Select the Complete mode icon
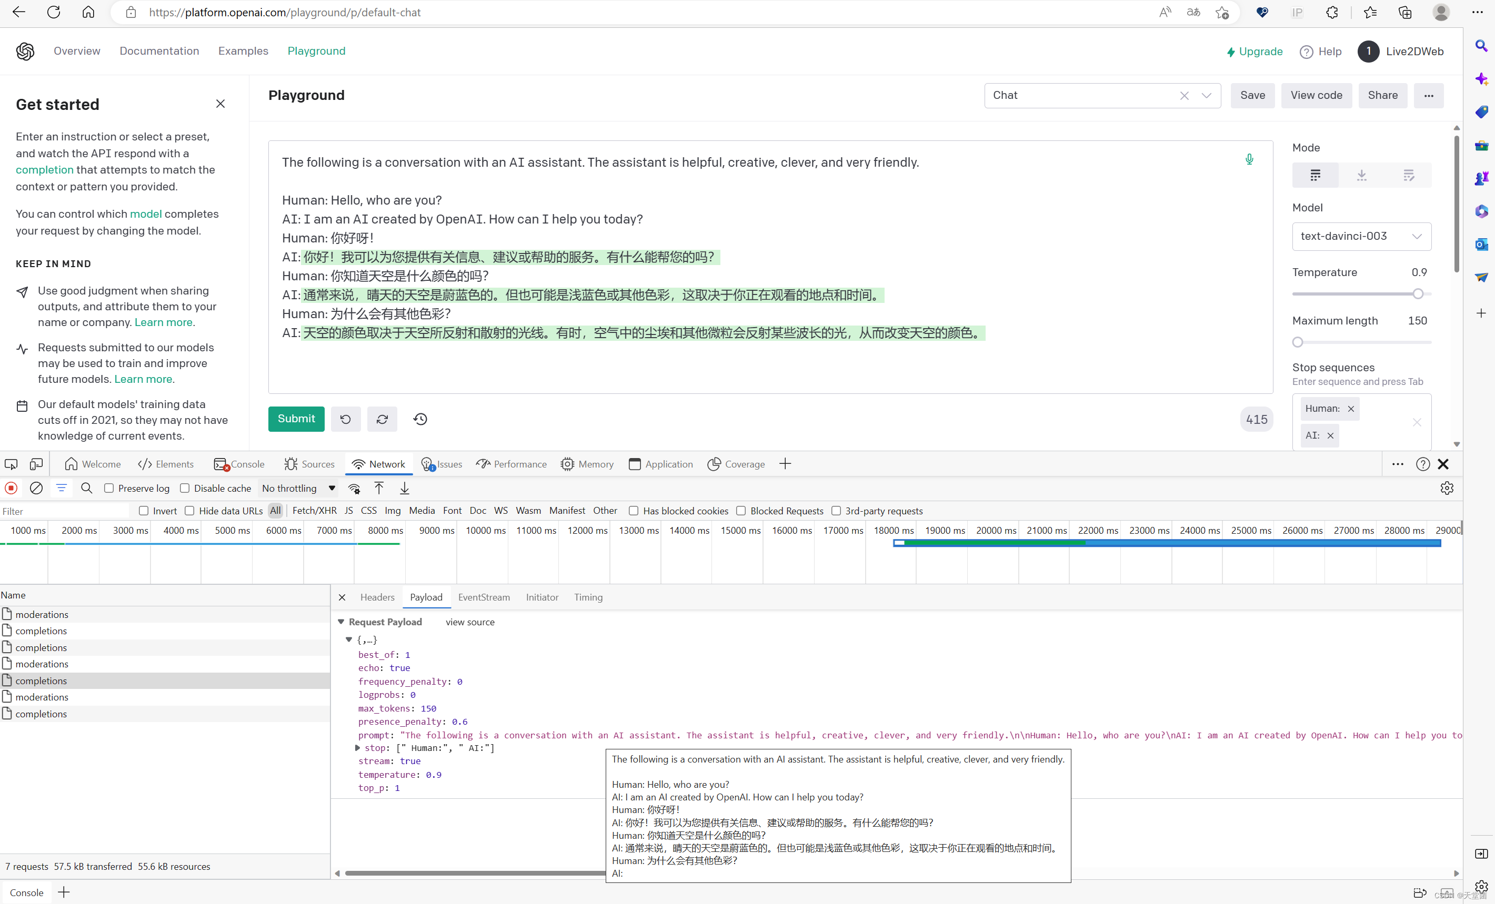 point(1316,175)
